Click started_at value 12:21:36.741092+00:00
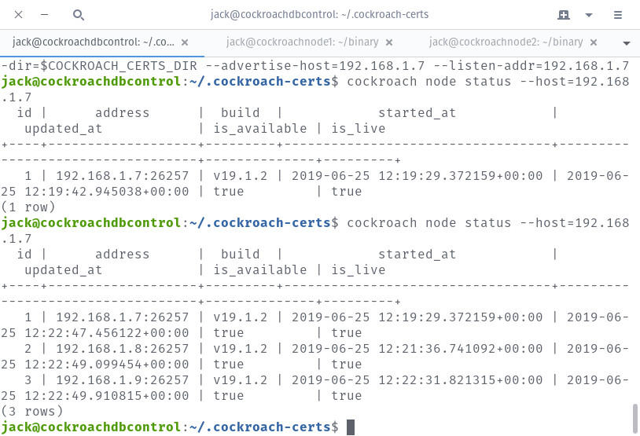640x436 pixels. pyautogui.click(x=461, y=349)
